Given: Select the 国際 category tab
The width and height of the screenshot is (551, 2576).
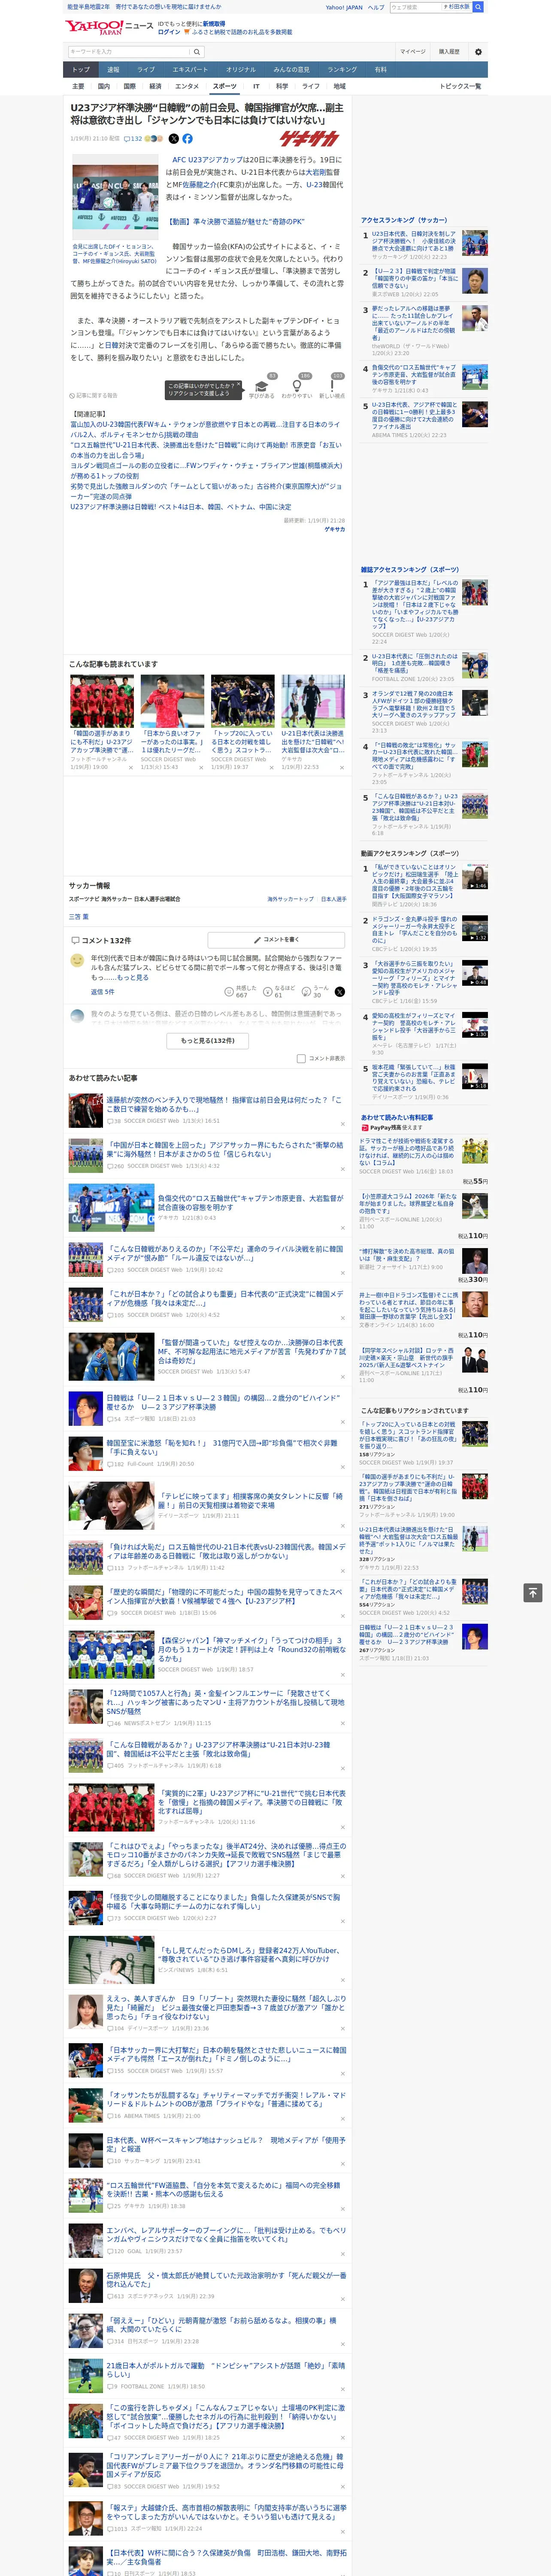Looking at the screenshot, I should click(129, 86).
